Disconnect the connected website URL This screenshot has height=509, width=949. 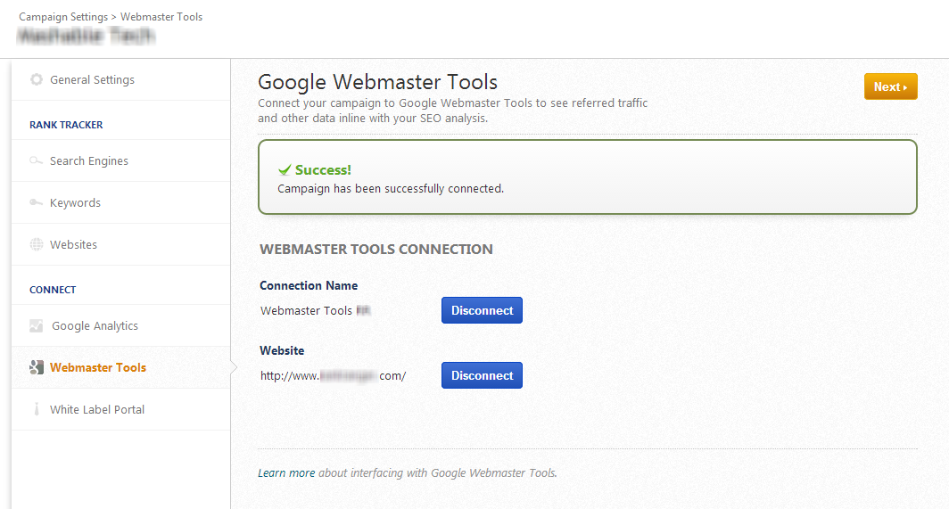[x=482, y=375]
